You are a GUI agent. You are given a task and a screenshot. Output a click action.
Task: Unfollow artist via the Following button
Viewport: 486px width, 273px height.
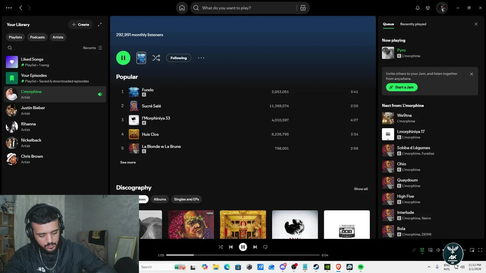(x=178, y=58)
